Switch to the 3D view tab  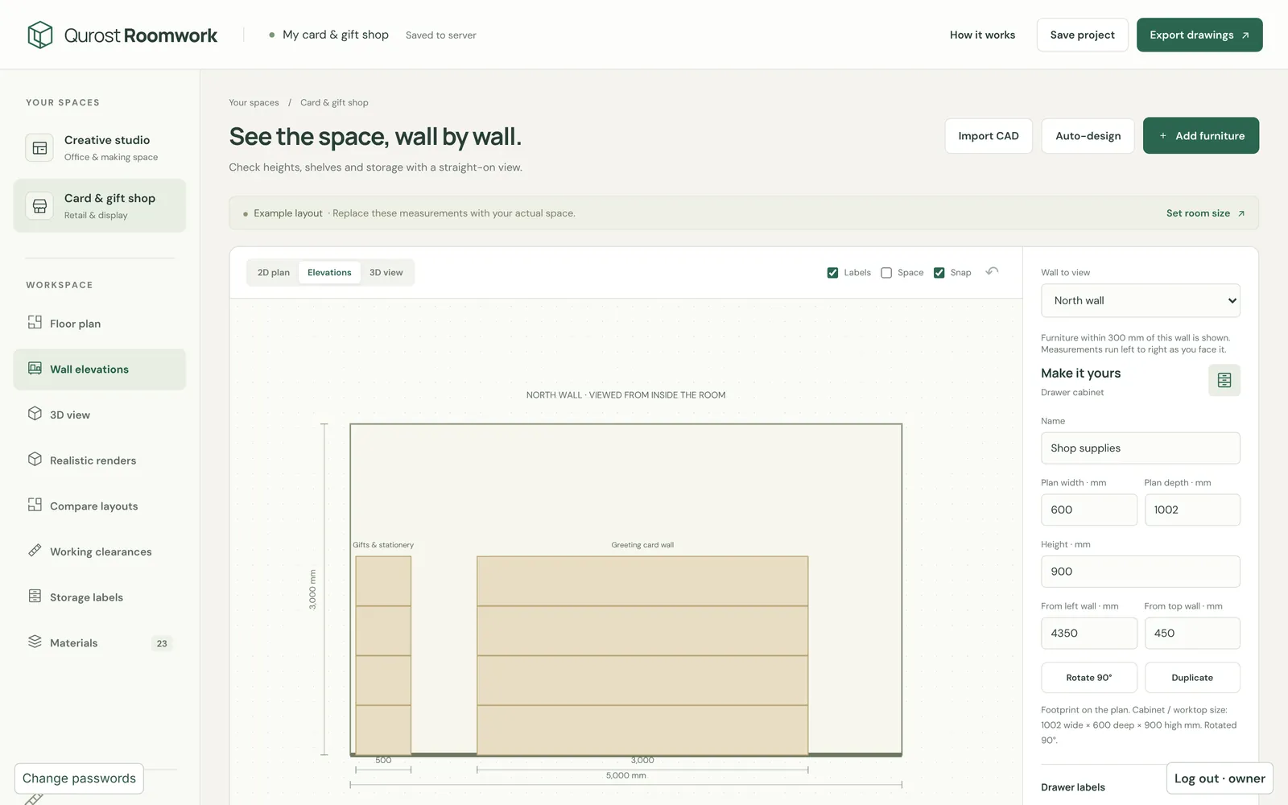click(386, 273)
